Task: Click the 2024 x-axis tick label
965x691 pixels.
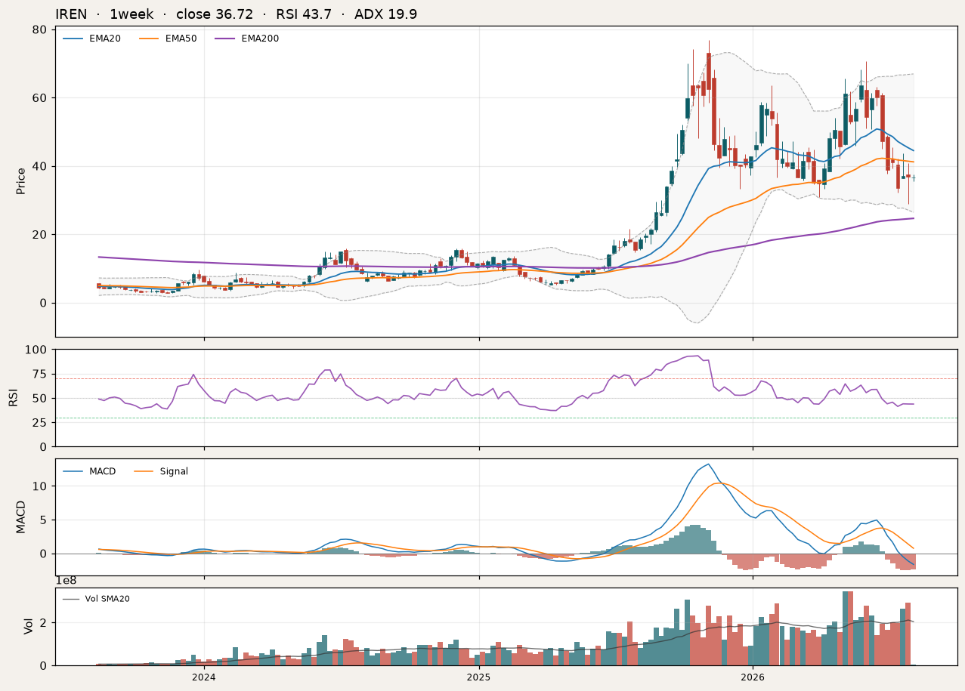Action: 204,677
